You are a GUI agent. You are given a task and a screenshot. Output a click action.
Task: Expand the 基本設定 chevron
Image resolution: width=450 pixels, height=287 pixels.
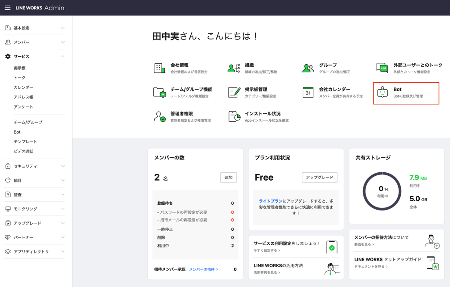click(x=63, y=28)
